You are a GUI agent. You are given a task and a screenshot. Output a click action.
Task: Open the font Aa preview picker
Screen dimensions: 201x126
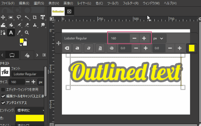pyautogui.click(x=5, y=72)
